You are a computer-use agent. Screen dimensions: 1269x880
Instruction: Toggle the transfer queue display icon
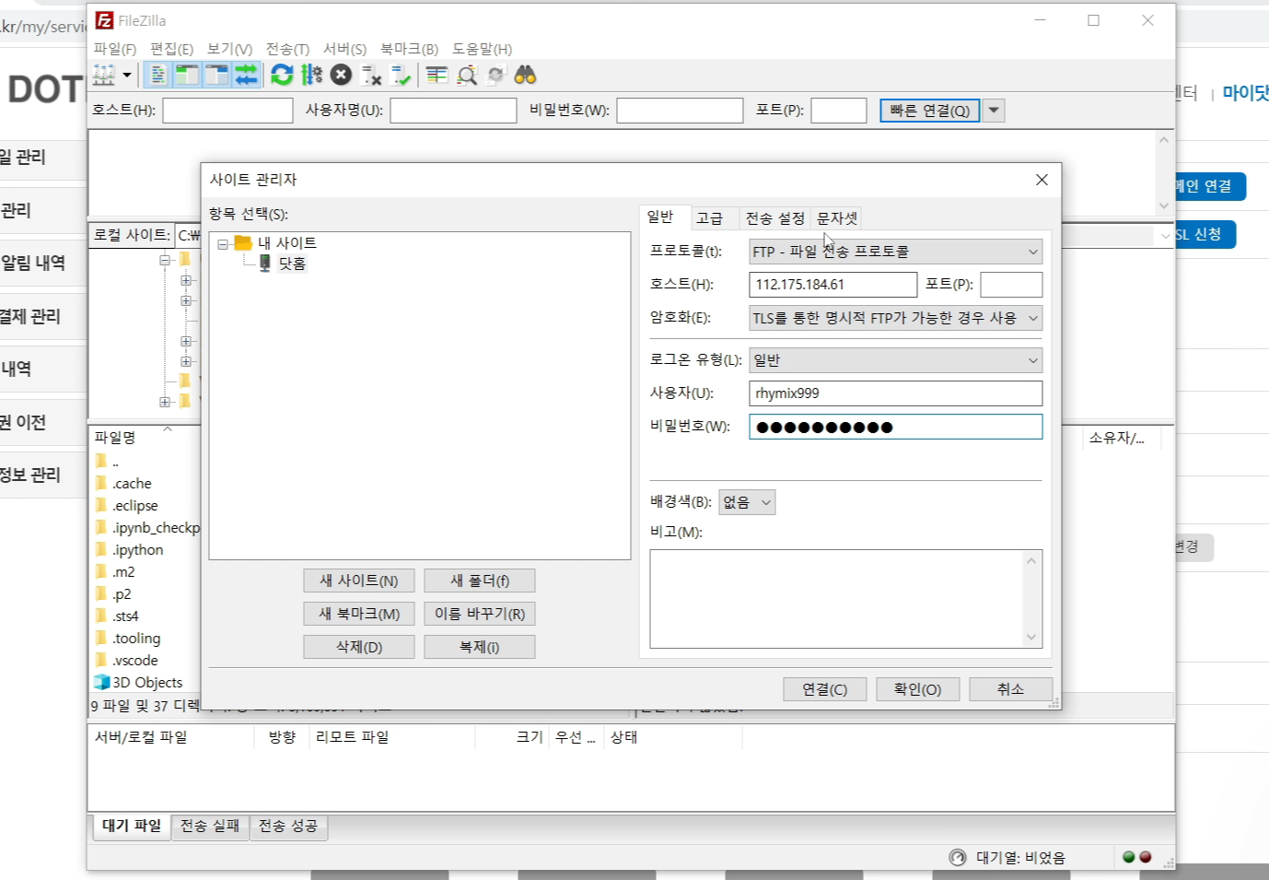(246, 76)
